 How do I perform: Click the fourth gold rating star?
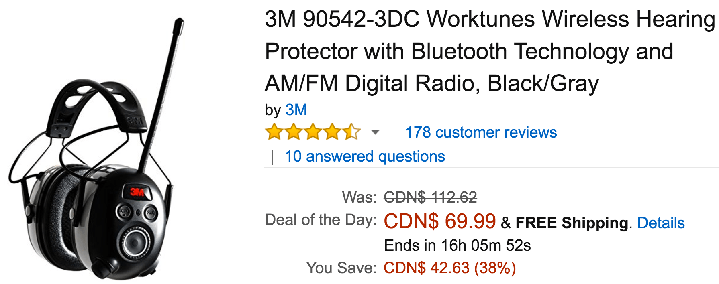tap(332, 132)
